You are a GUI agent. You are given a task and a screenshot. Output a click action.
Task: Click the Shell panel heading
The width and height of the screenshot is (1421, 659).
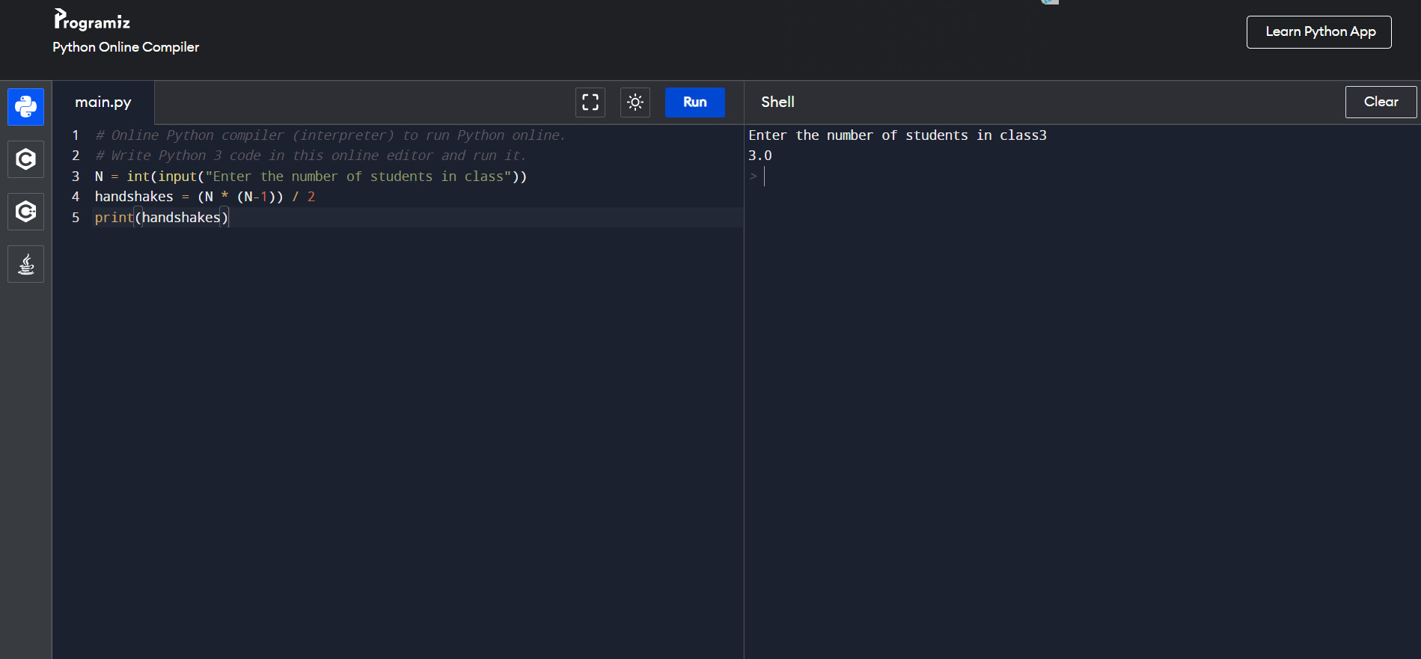777,102
